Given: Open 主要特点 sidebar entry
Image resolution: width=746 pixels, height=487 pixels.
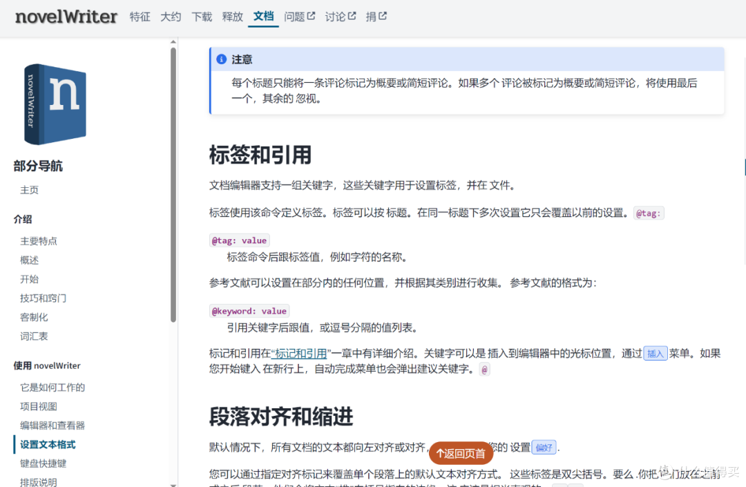Looking at the screenshot, I should pos(39,241).
